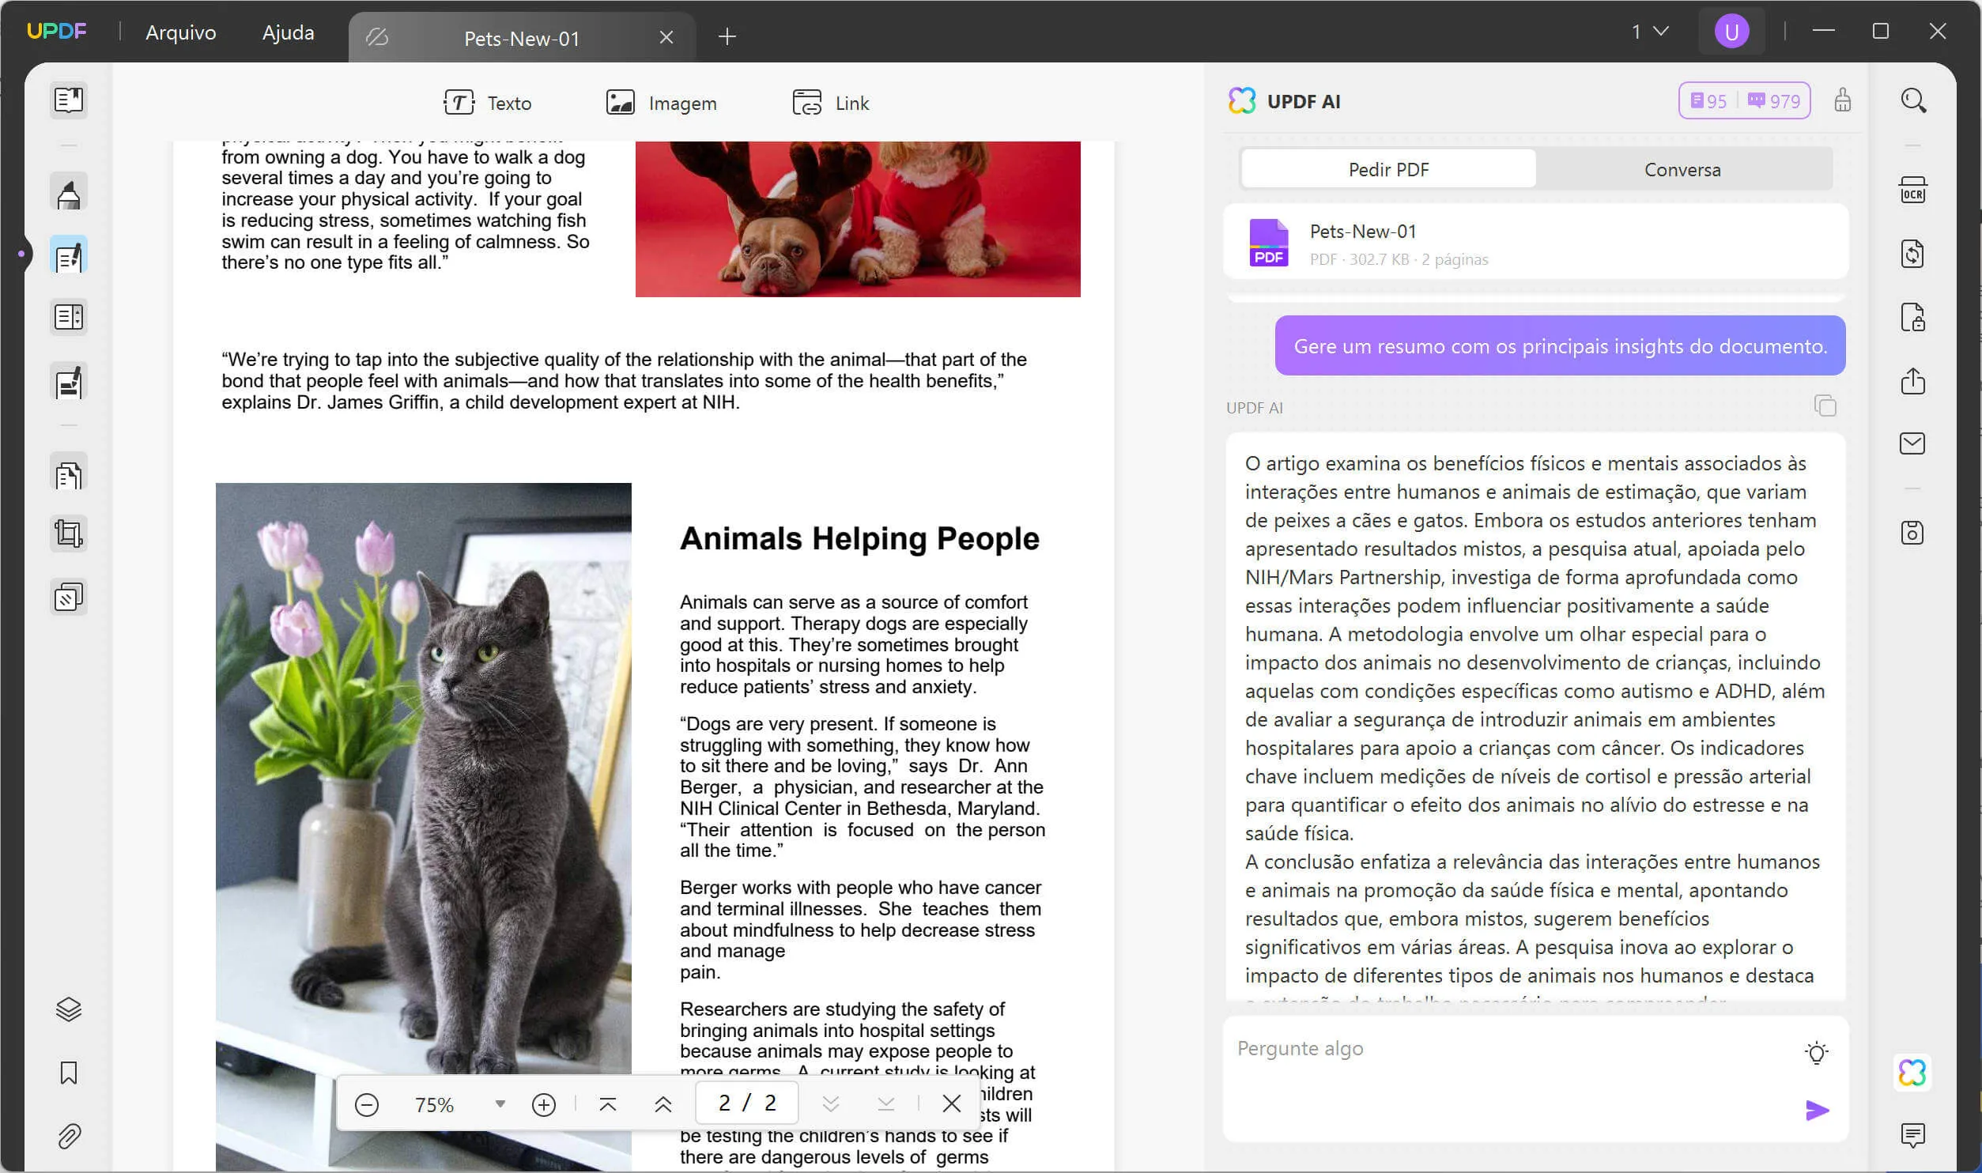Screen dimensions: 1982x1173
Task: Switch to the Conversa tab
Action: pyautogui.click(x=1682, y=170)
